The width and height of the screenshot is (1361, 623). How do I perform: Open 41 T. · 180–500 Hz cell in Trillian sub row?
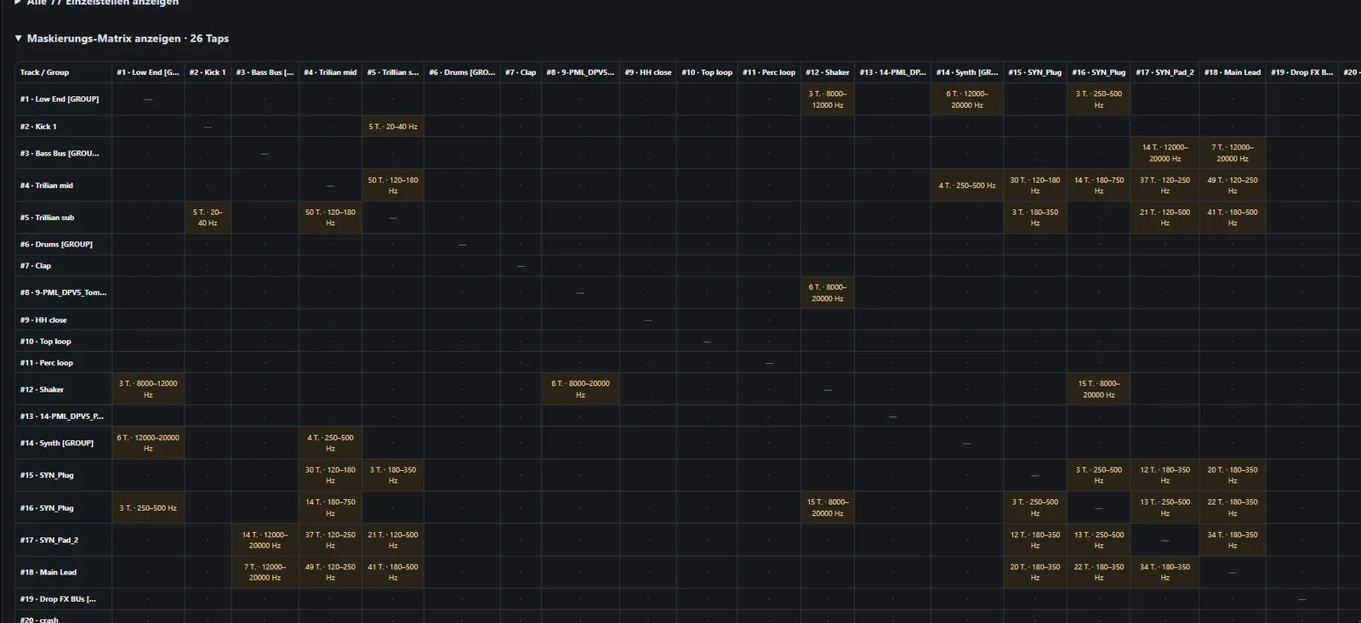pyautogui.click(x=1233, y=218)
